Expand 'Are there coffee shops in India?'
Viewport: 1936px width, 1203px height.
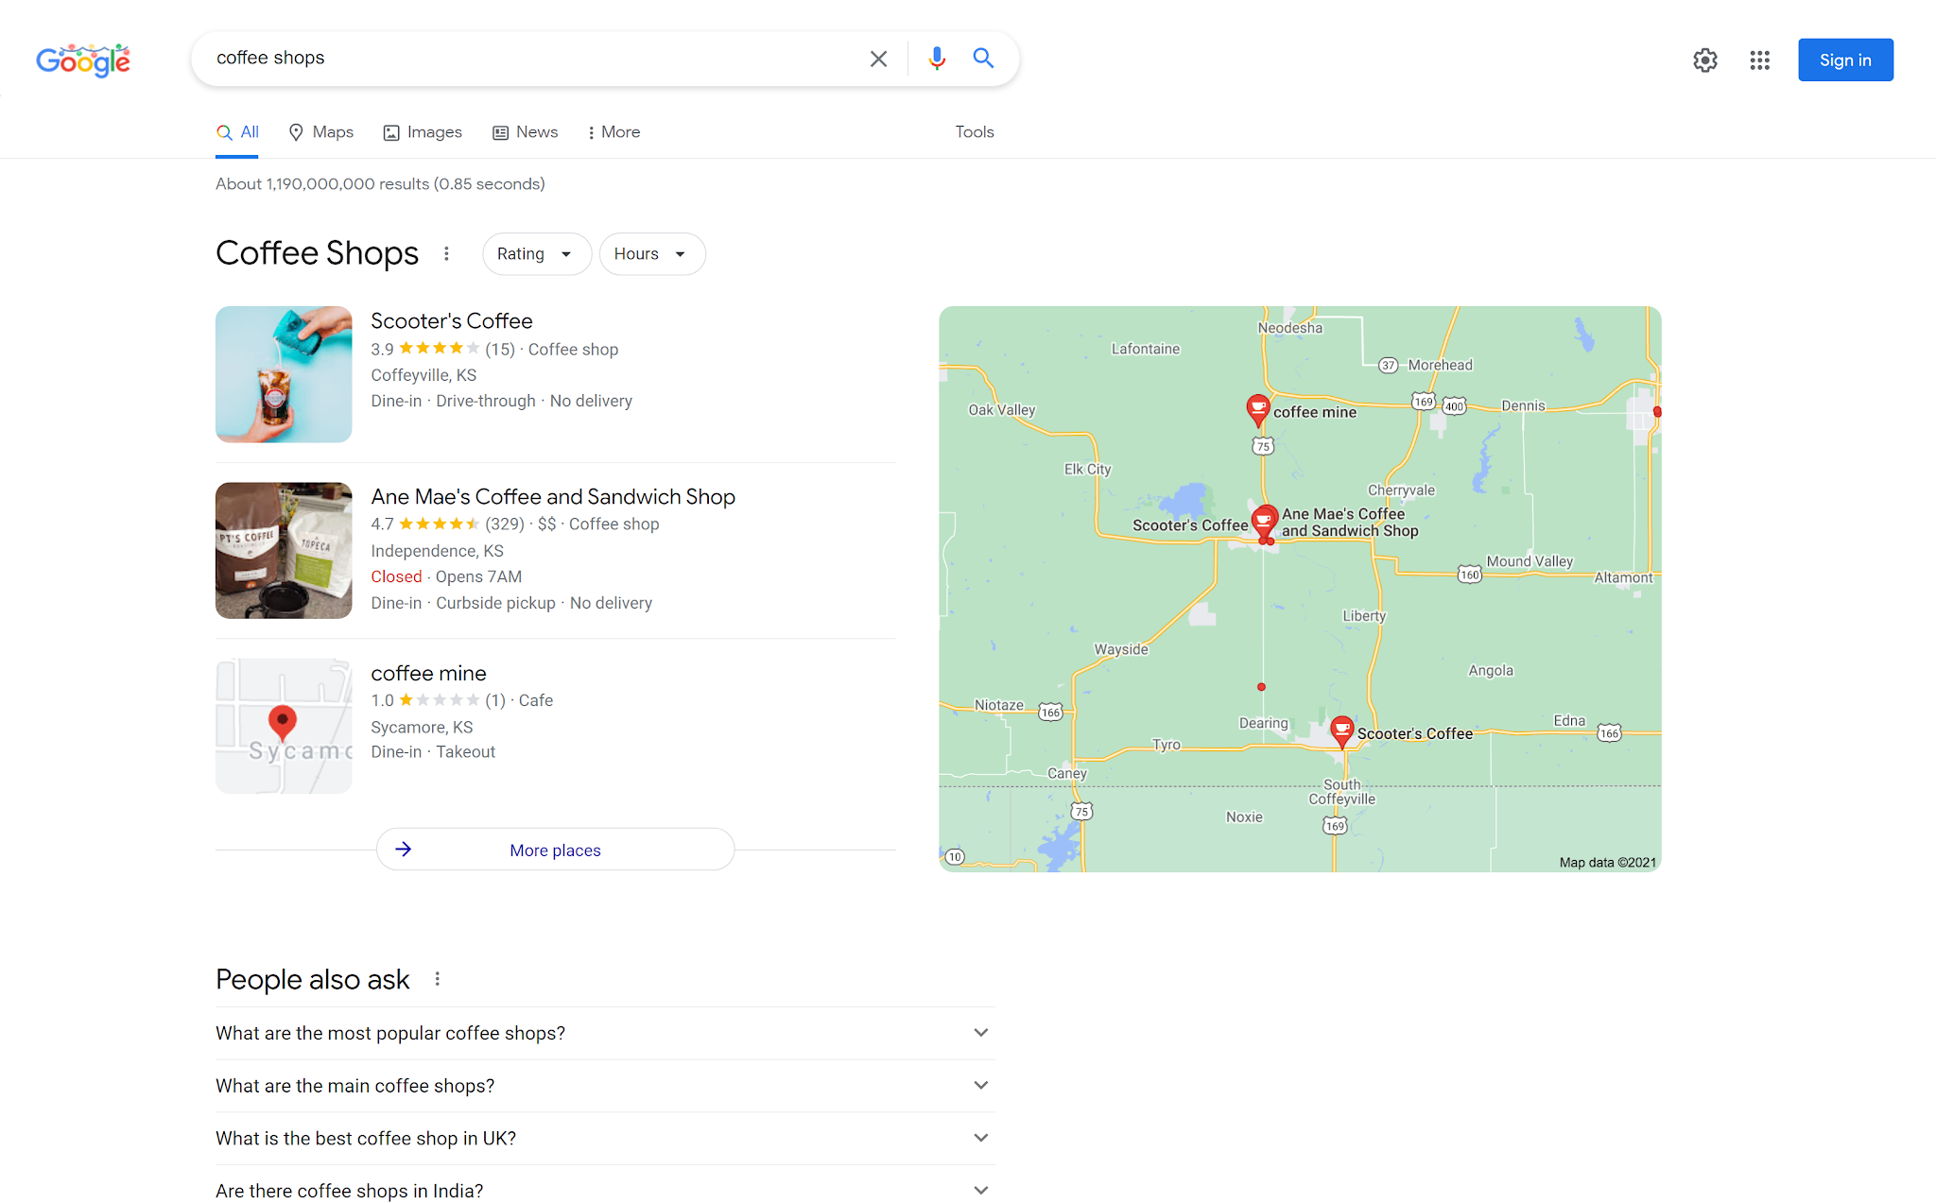coord(605,1190)
